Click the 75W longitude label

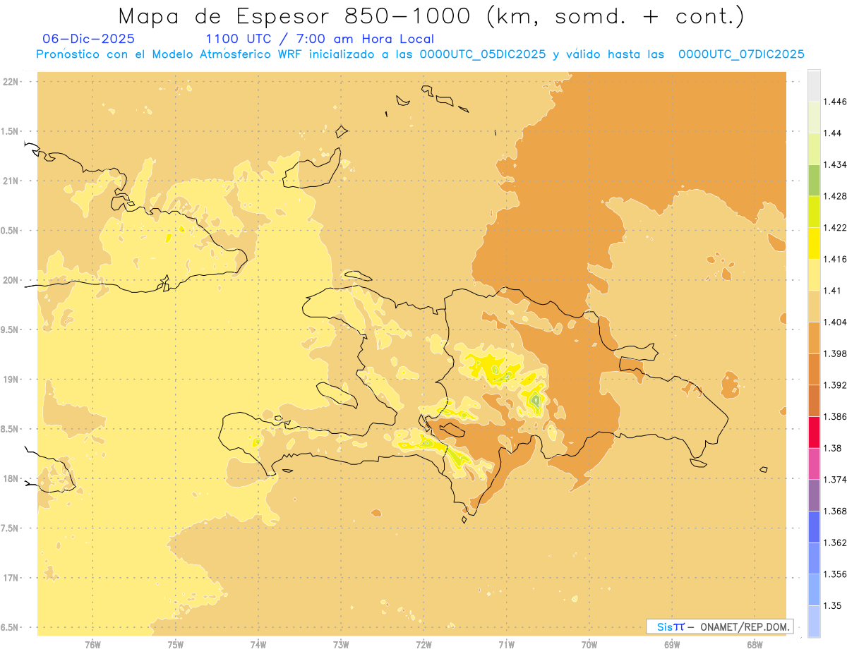176,644
